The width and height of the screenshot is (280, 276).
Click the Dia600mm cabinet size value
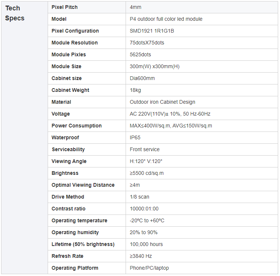142,78
